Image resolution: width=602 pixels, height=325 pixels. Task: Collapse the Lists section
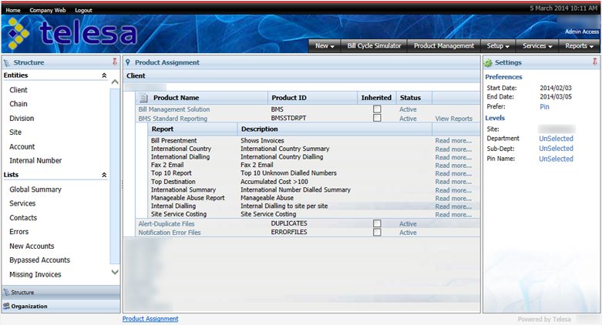(104, 175)
